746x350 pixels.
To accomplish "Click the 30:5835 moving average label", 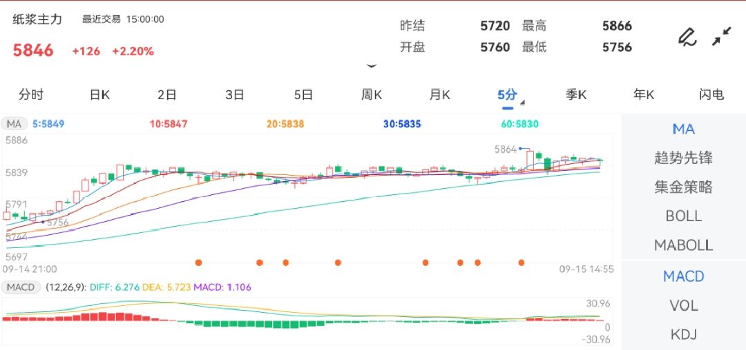I will [403, 124].
